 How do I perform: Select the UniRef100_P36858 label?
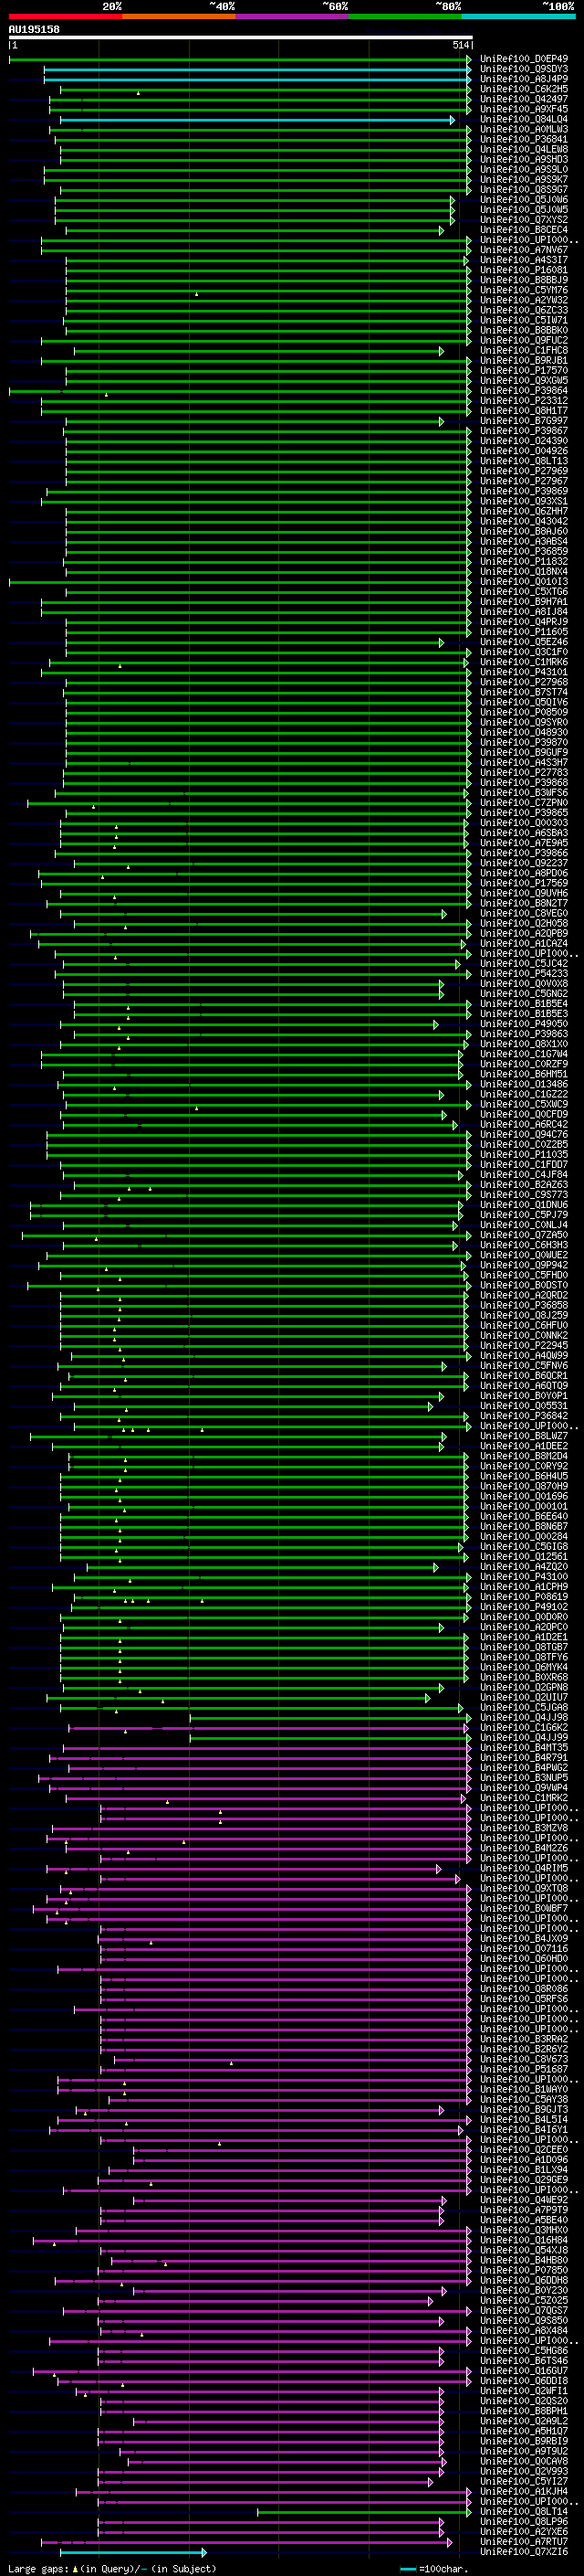coord(524,1305)
